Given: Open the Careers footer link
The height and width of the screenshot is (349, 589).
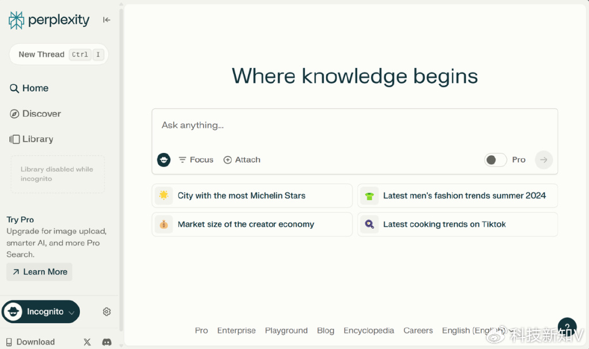Looking at the screenshot, I should point(418,331).
